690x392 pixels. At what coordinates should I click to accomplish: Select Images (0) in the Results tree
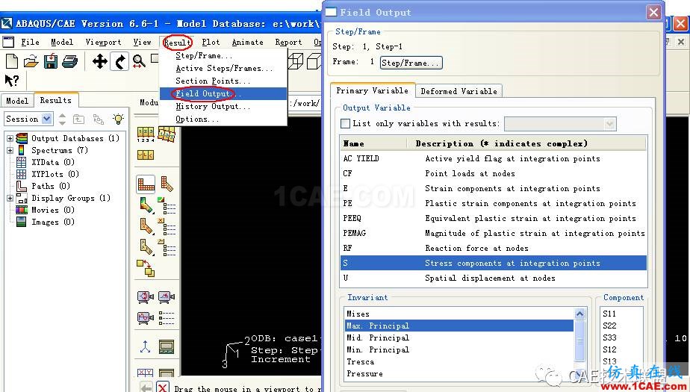click(x=53, y=223)
